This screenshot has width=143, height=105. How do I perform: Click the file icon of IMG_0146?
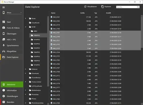pos(51,29)
